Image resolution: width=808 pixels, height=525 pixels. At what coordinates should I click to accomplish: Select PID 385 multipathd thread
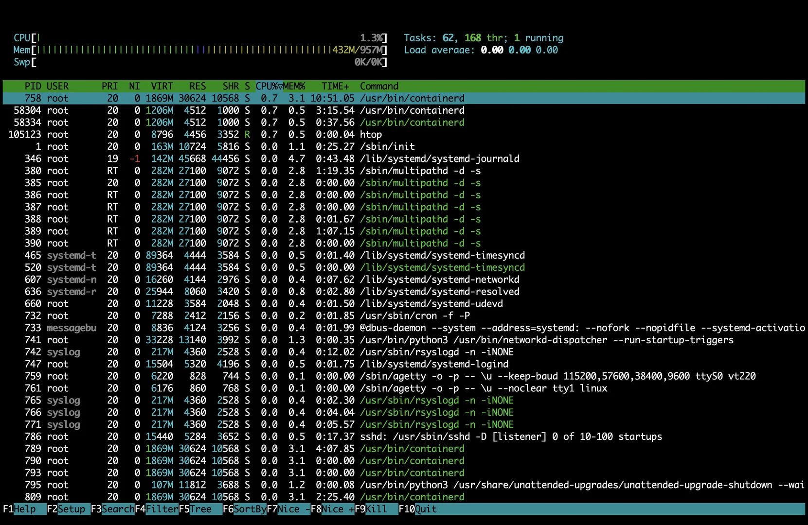(404, 183)
